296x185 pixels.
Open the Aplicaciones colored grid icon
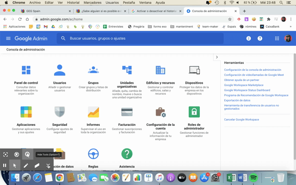(26, 112)
